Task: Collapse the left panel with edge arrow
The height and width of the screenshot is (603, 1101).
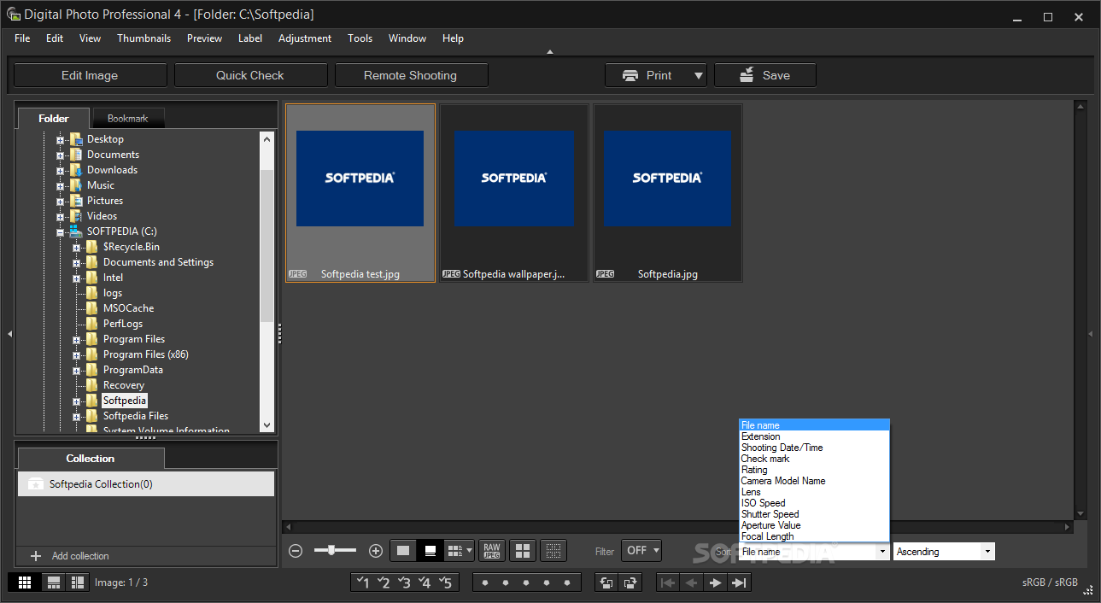Action: 9,334
